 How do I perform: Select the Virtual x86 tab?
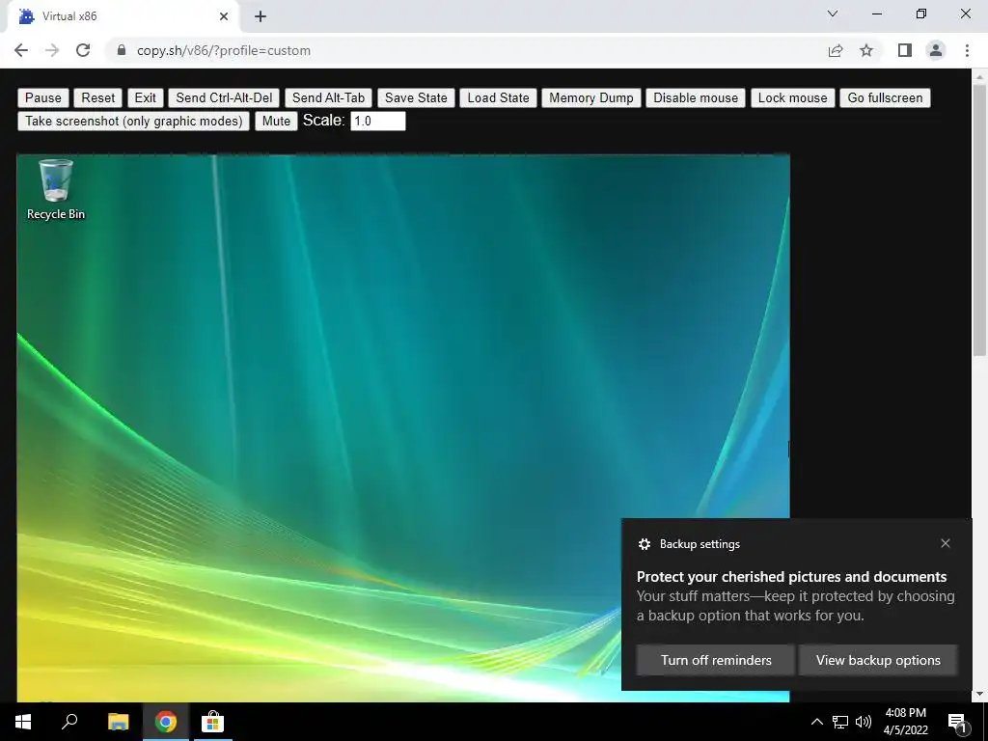coord(123,16)
